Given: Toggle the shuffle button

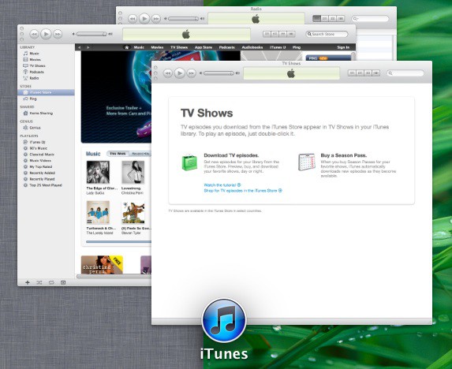Looking at the screenshot, I should coord(39,282).
